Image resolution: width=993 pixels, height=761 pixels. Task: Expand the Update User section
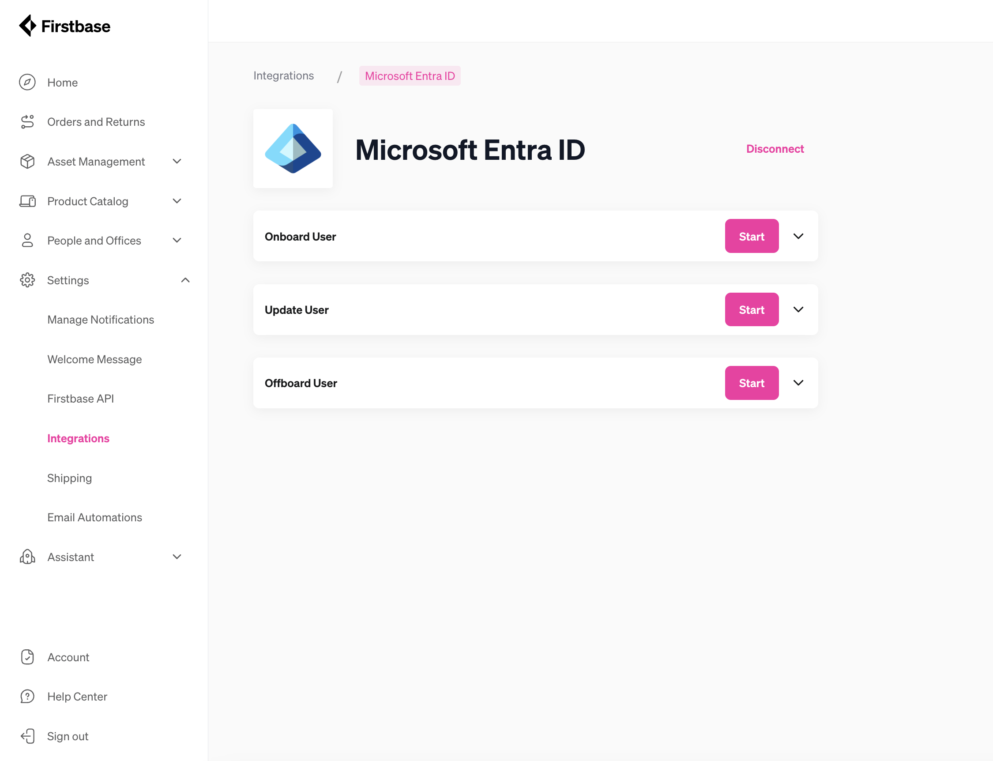[x=798, y=309]
